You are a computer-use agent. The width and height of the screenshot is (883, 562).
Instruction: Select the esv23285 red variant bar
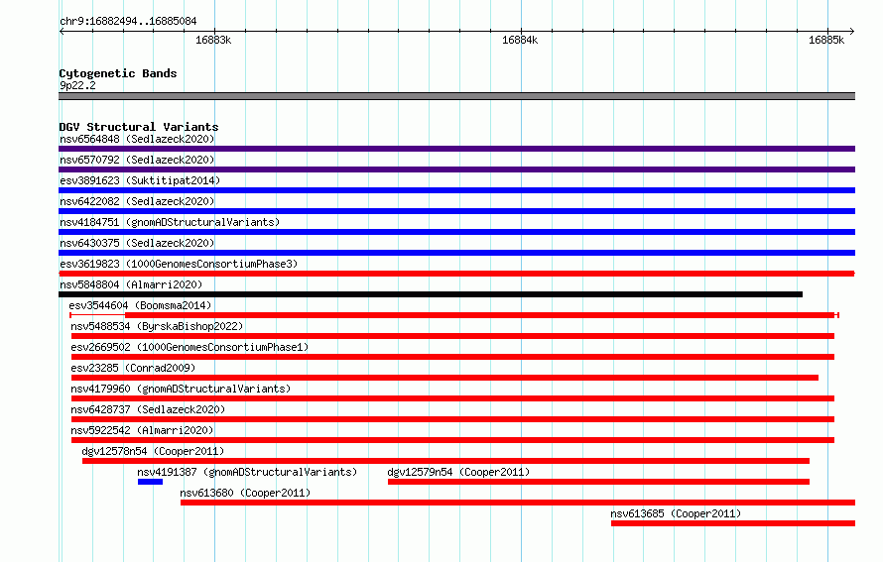point(444,378)
